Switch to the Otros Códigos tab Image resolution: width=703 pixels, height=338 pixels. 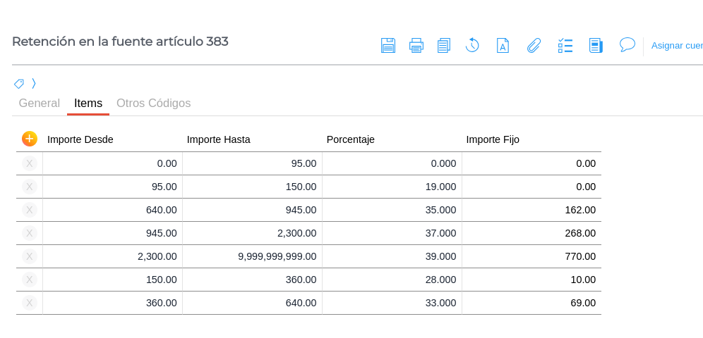pos(153,104)
